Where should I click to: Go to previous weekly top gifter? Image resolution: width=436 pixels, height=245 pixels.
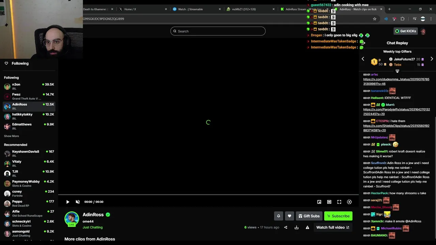coord(363,59)
